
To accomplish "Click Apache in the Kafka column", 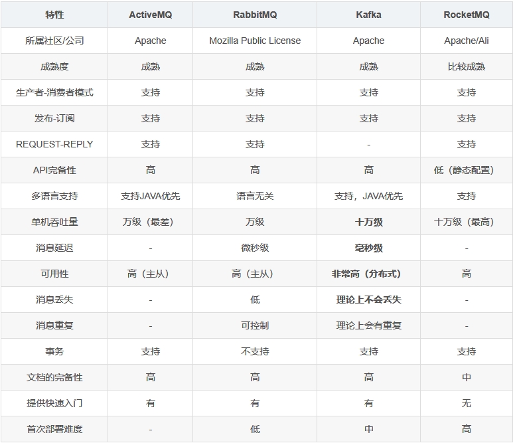I will click(368, 41).
